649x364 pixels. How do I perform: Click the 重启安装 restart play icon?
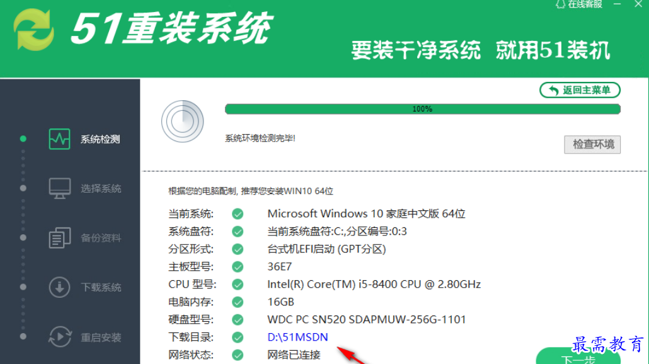tap(60, 337)
